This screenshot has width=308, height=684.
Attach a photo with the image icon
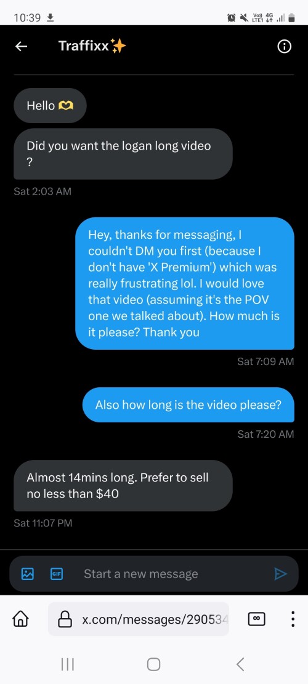click(28, 574)
